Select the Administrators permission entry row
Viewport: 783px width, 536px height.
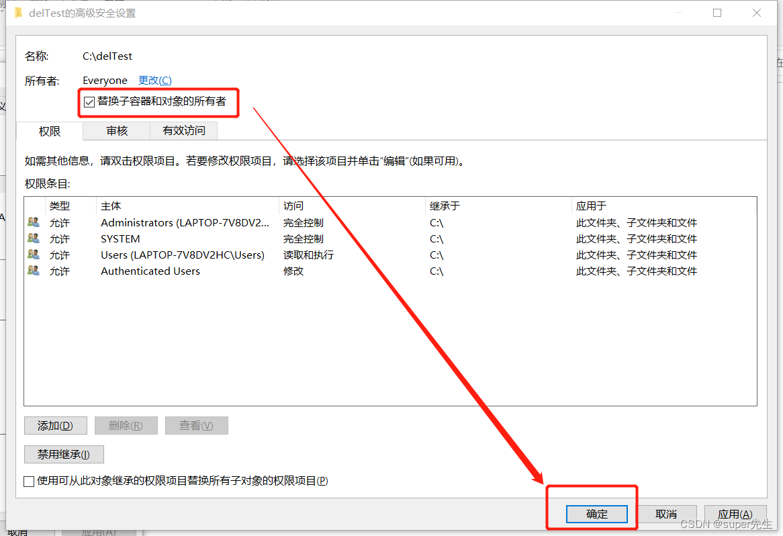pyautogui.click(x=390, y=223)
